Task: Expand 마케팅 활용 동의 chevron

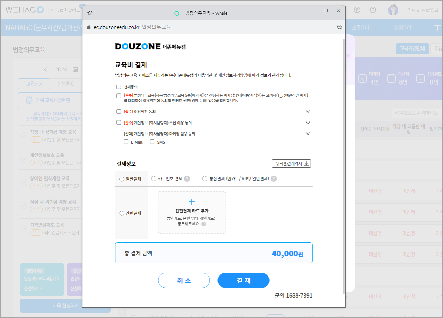Action: 308,134
